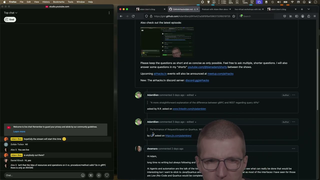This screenshot has height=180, width=320.
Task: Open the View menu
Action: tap(36, 2)
